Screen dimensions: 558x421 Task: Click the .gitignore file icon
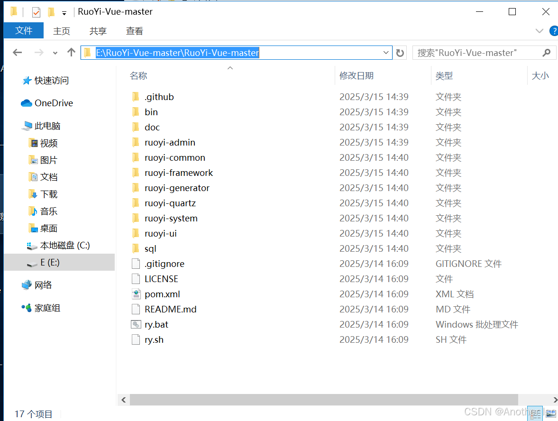136,264
